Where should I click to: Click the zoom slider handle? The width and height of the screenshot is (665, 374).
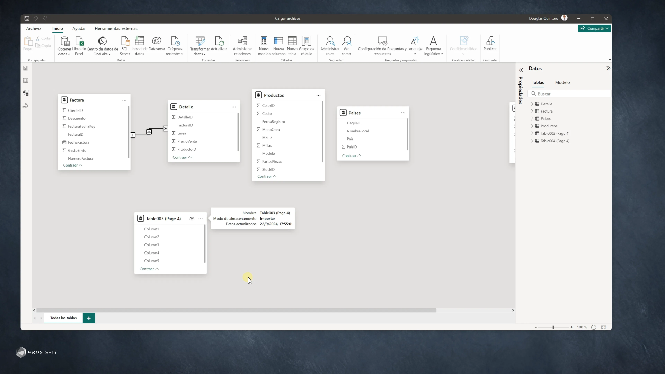pyautogui.click(x=553, y=327)
